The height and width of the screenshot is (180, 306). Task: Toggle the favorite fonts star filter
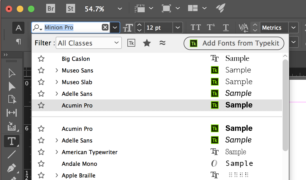(x=147, y=43)
